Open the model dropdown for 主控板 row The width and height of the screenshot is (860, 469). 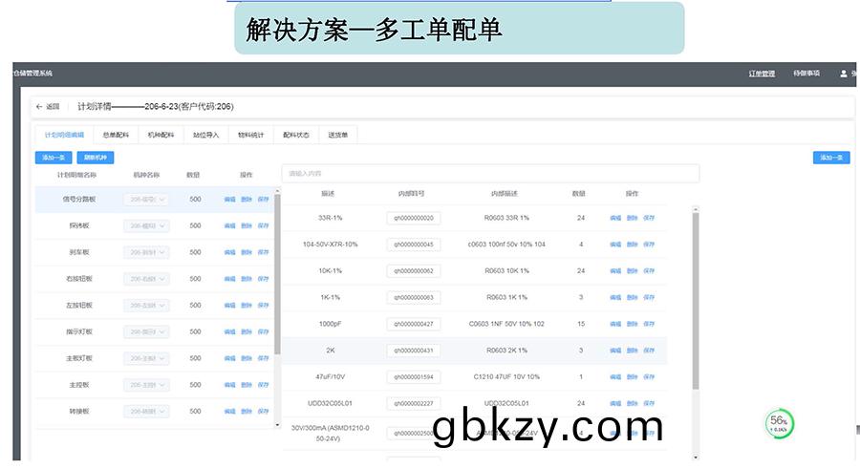(146, 385)
